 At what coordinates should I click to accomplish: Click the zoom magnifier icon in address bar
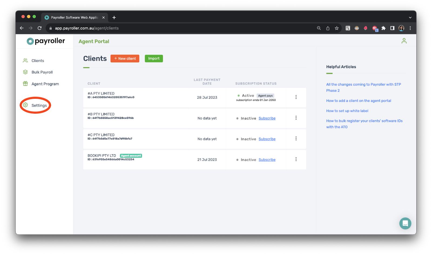click(319, 28)
